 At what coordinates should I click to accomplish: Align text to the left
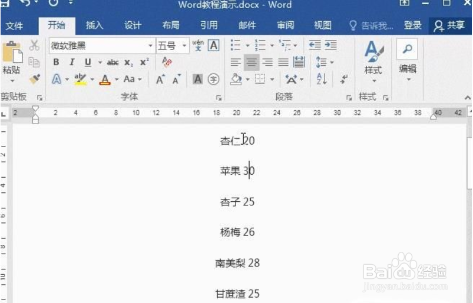click(x=235, y=62)
